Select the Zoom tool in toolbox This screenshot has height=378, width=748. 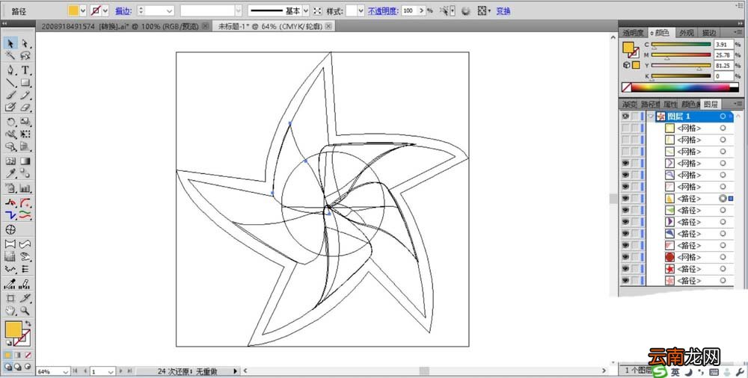[25, 311]
